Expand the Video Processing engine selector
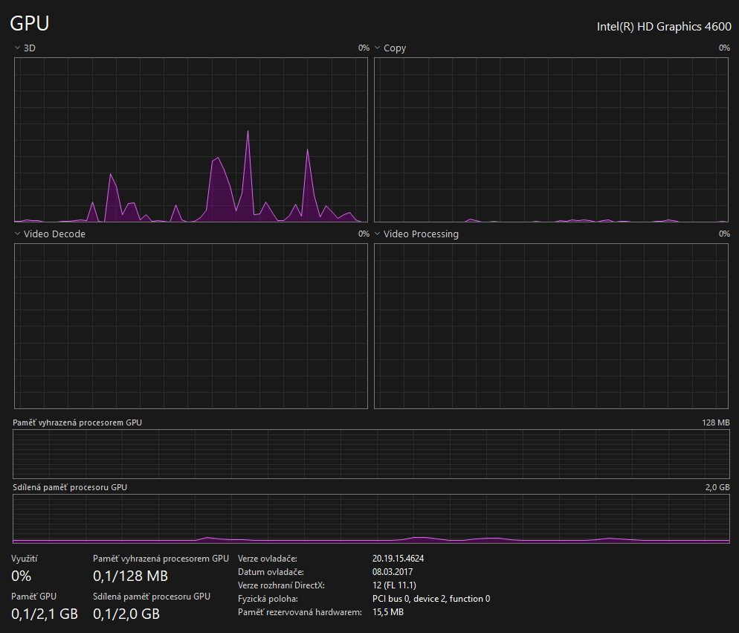The image size is (739, 633). [x=416, y=234]
